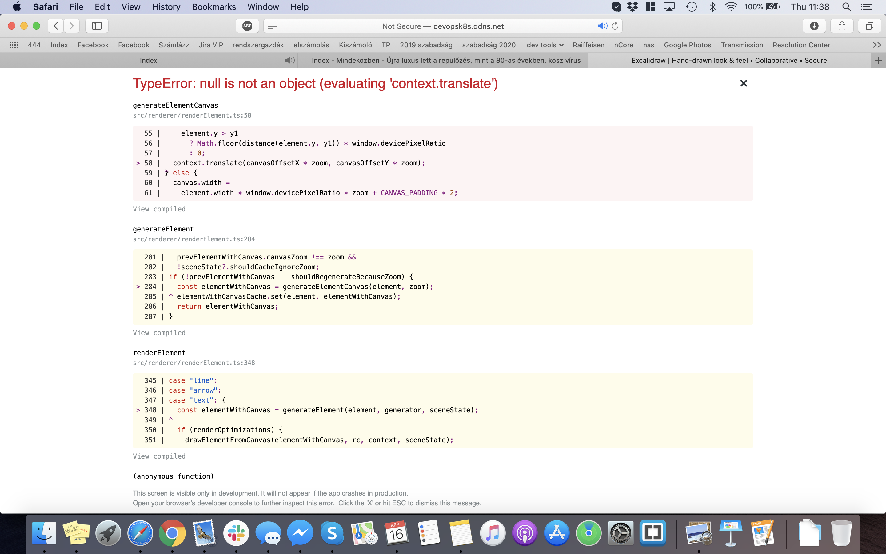Add a new tab with the plus button
Viewport: 886px width, 554px height.
878,60
